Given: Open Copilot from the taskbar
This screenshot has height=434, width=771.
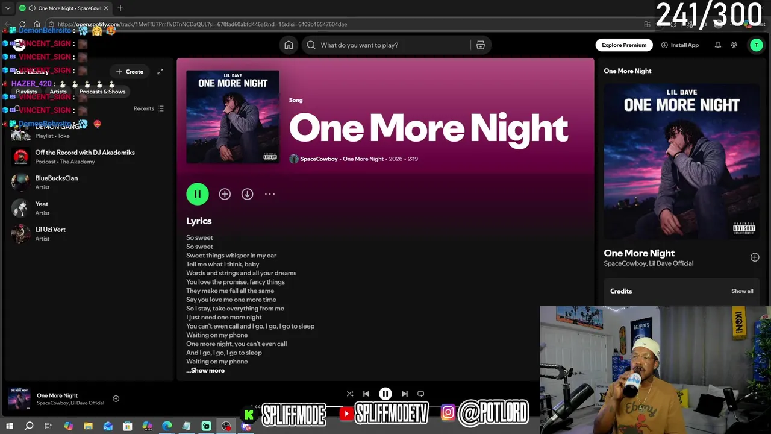Looking at the screenshot, I should [x=68, y=426].
